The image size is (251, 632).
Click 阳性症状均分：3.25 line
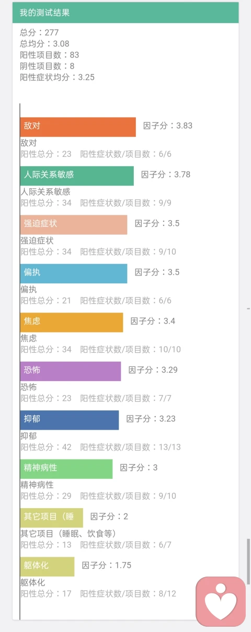coord(57,77)
